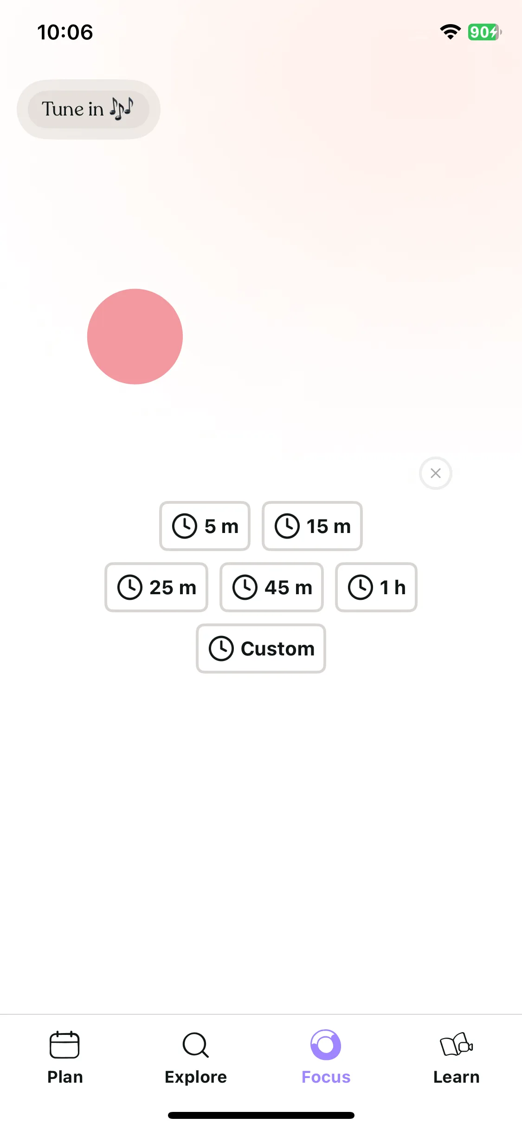Choose the 15 m timer

[x=312, y=526]
